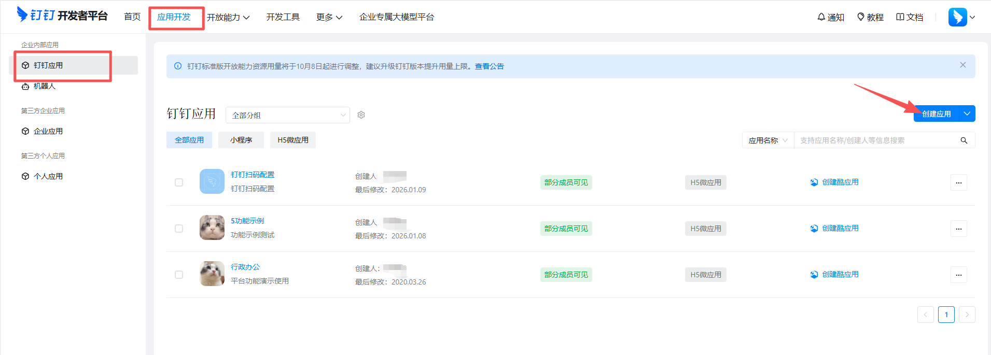Click the date 2026.01.09
The image size is (991, 355).
409,190
